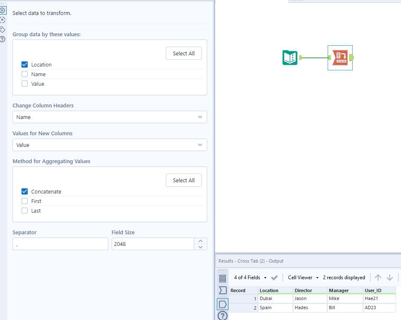Apply field selection with the checkmark icon

coord(274,278)
